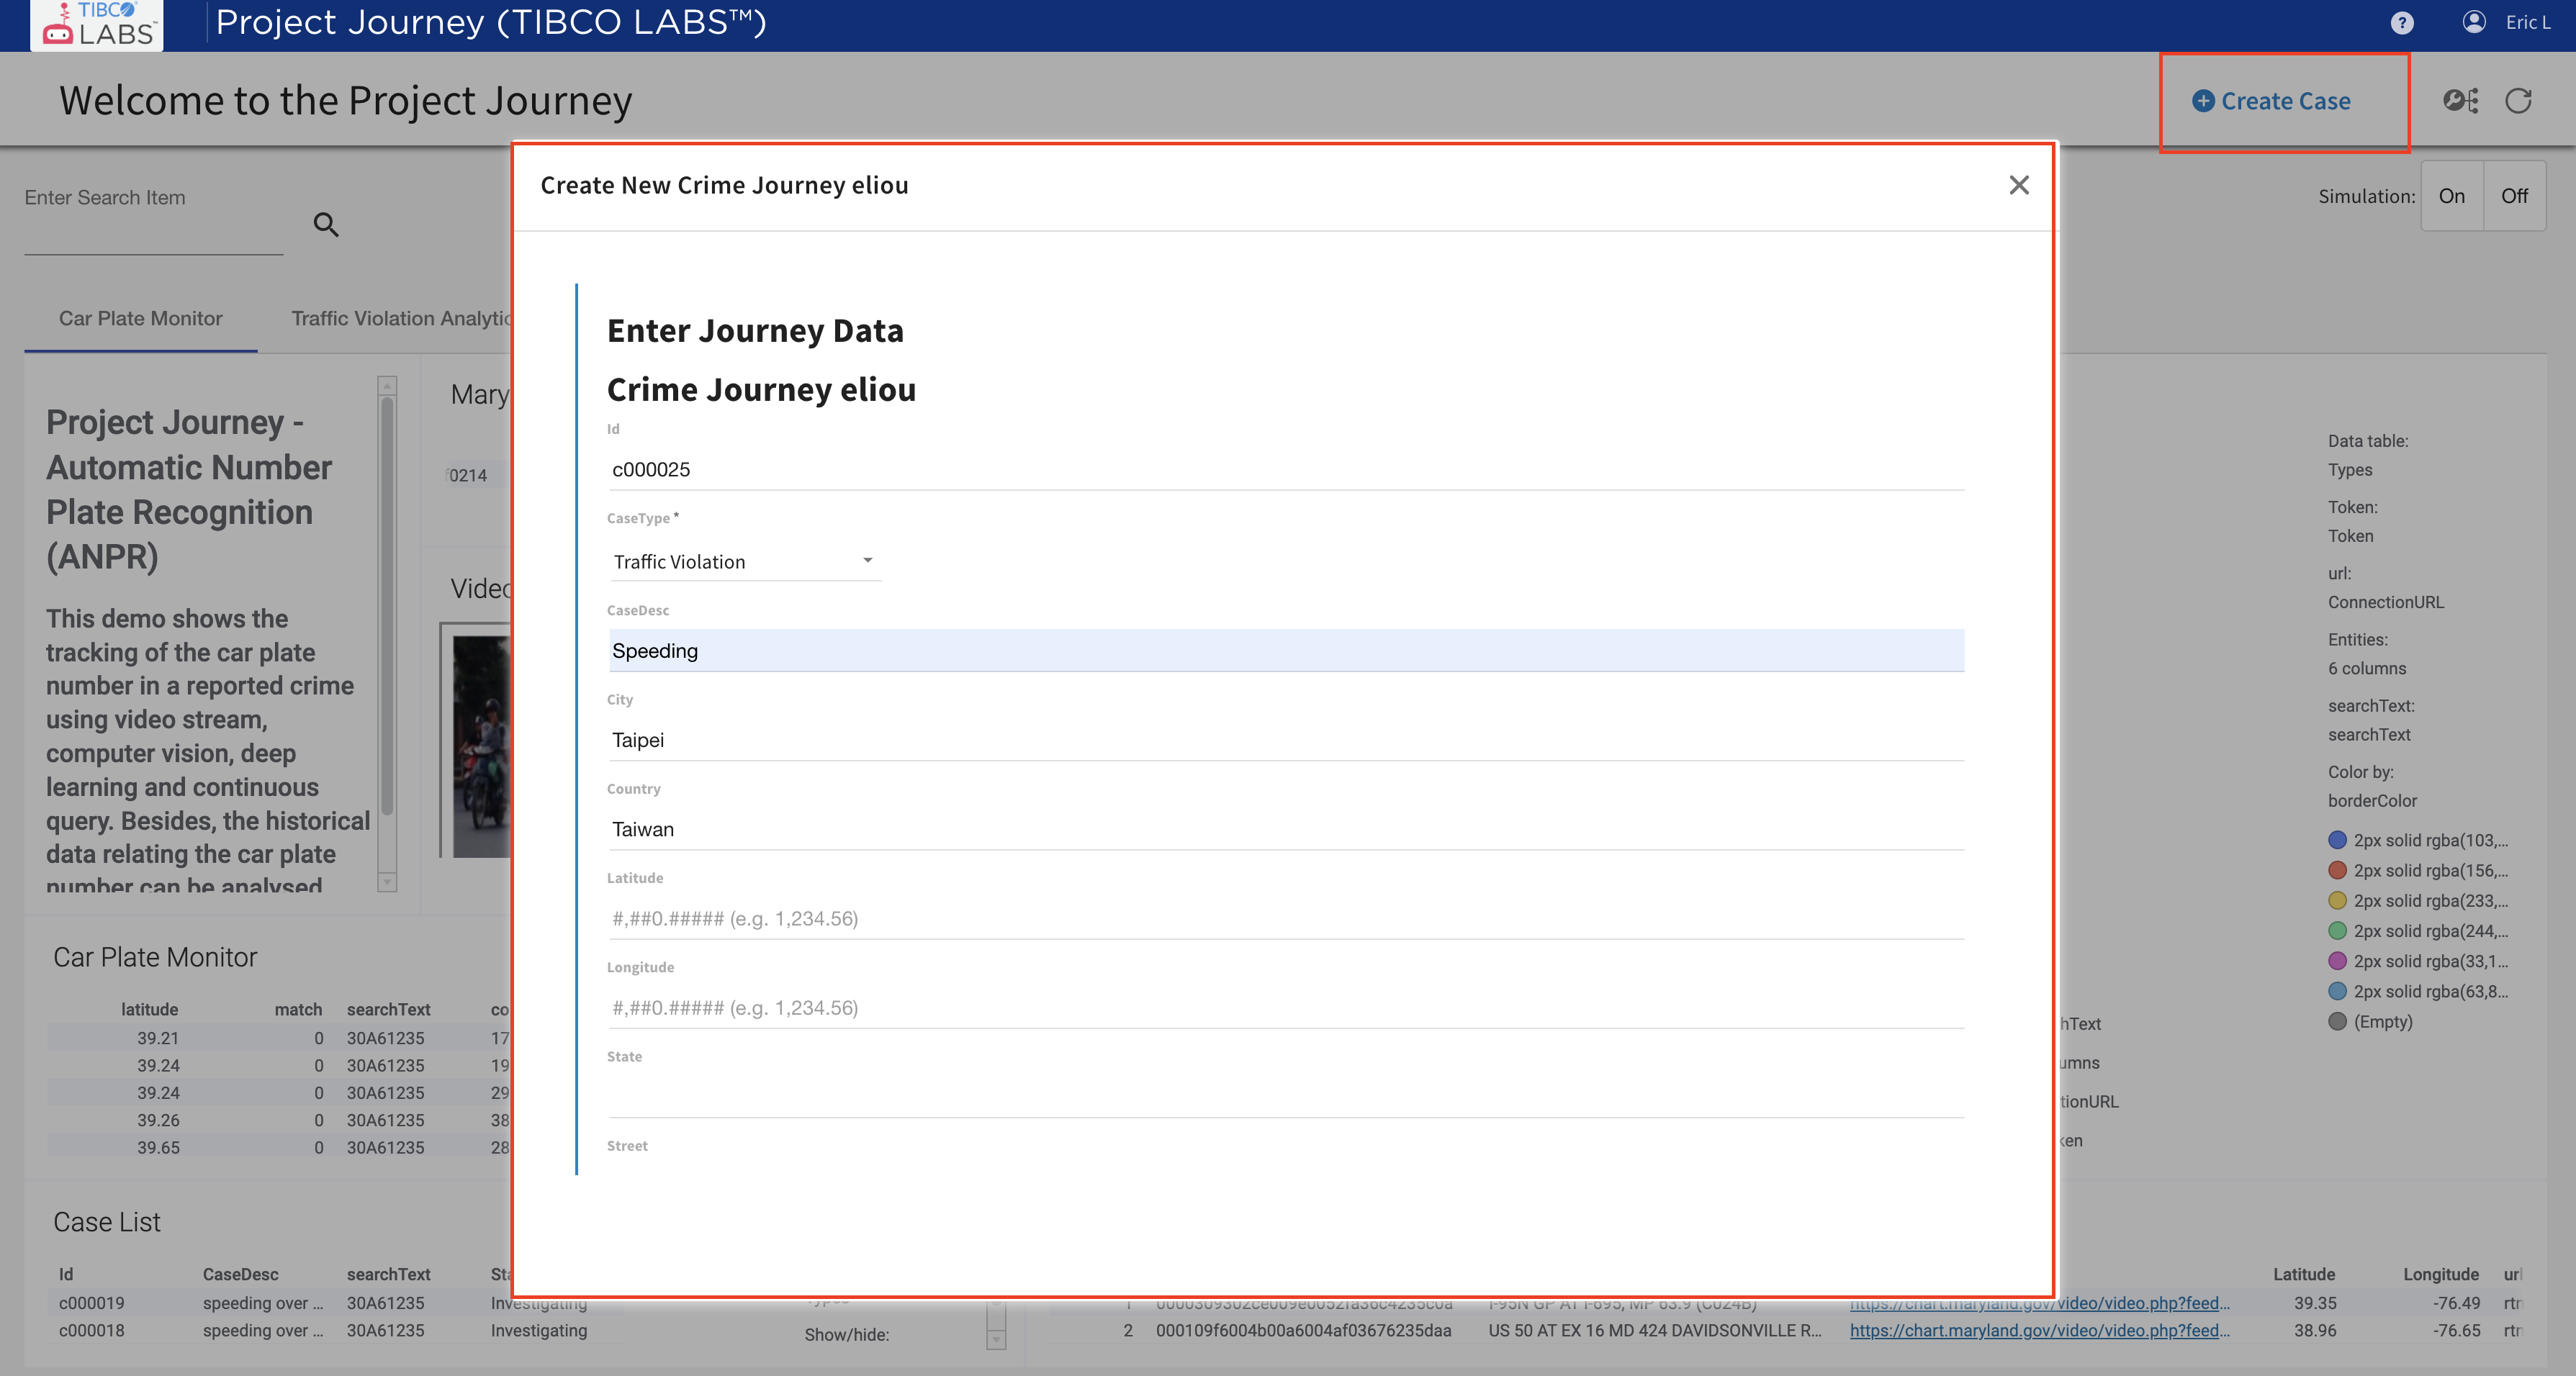Sort Car Plate Monitor by match column
This screenshot has width=2576, height=1376.
click(x=298, y=1009)
